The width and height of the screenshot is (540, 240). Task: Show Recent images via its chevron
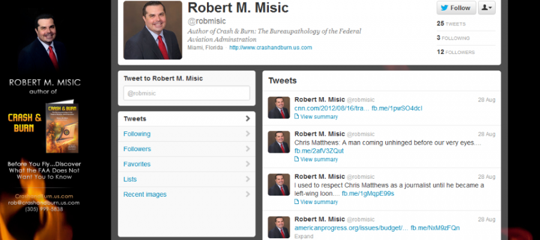[248, 194]
